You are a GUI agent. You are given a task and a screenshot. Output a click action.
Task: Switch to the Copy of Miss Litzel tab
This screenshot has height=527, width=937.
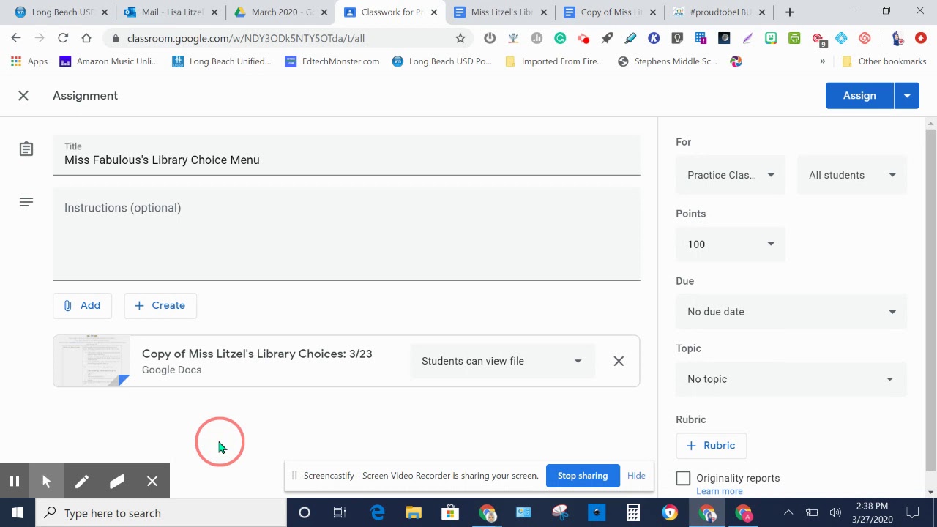(610, 12)
